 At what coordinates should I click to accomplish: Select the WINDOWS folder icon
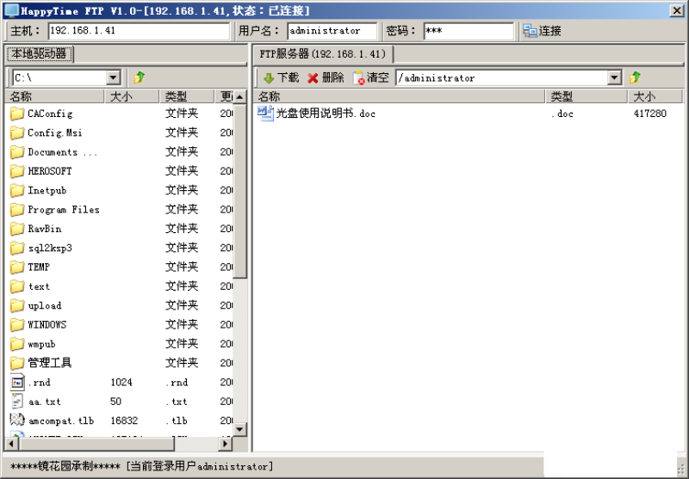pyautogui.click(x=17, y=324)
